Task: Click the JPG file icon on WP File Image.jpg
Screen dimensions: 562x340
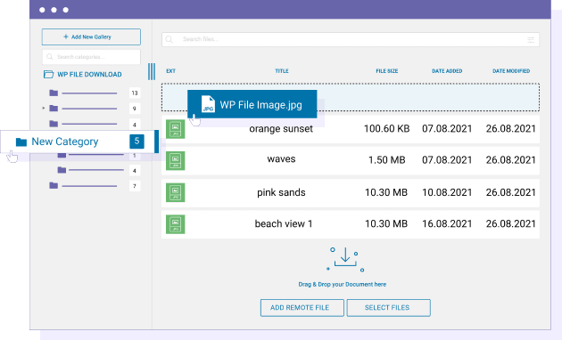Action: click(x=208, y=104)
